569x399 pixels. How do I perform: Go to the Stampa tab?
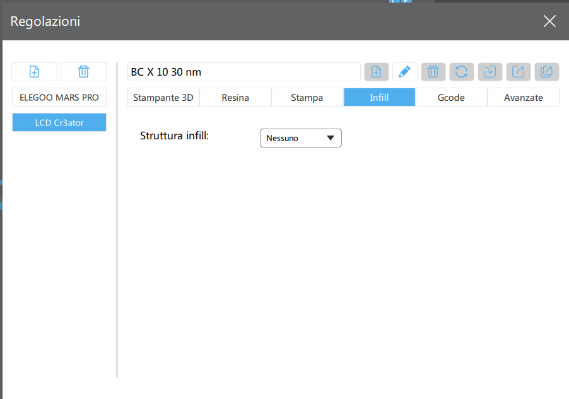307,97
